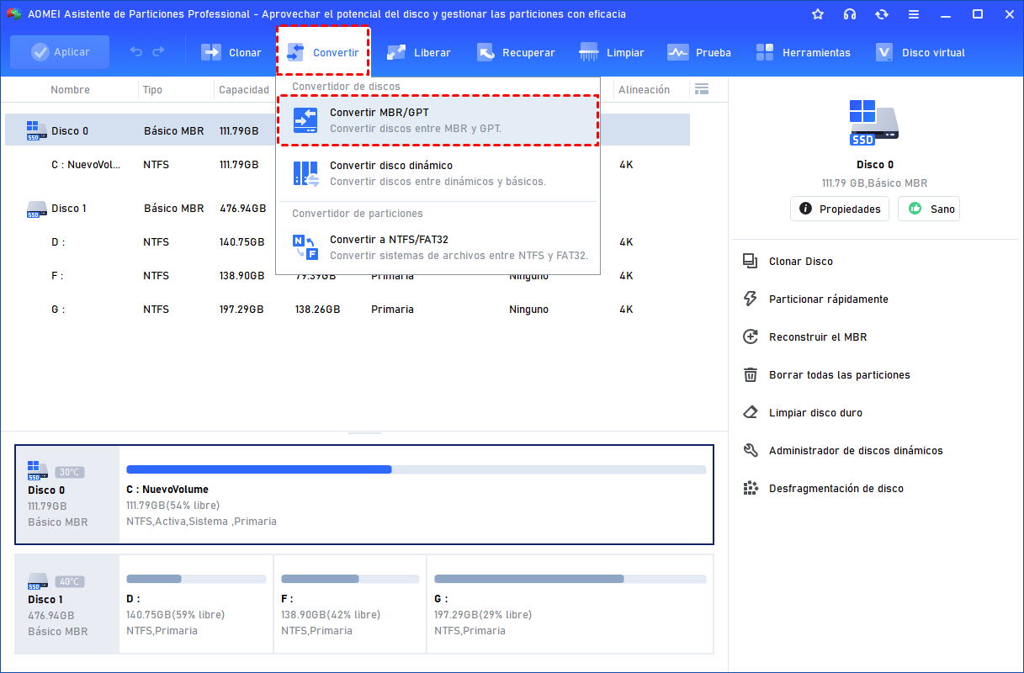Click Reconstruir el MBR in side panel
The width and height of the screenshot is (1024, 673).
817,337
